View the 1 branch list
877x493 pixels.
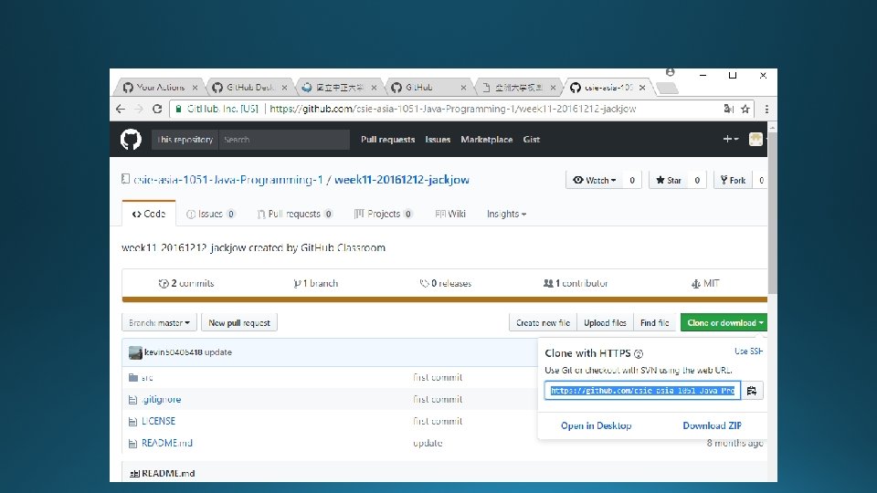pyautogui.click(x=316, y=283)
